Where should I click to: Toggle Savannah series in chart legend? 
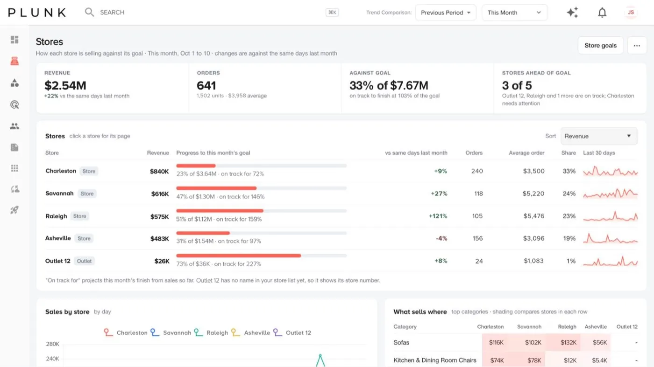[171, 332]
